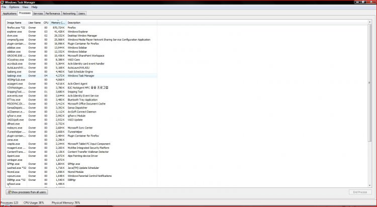Viewport: 377px width, 207px height.
Task: Sort by the CPU column header
Action: 46,23
